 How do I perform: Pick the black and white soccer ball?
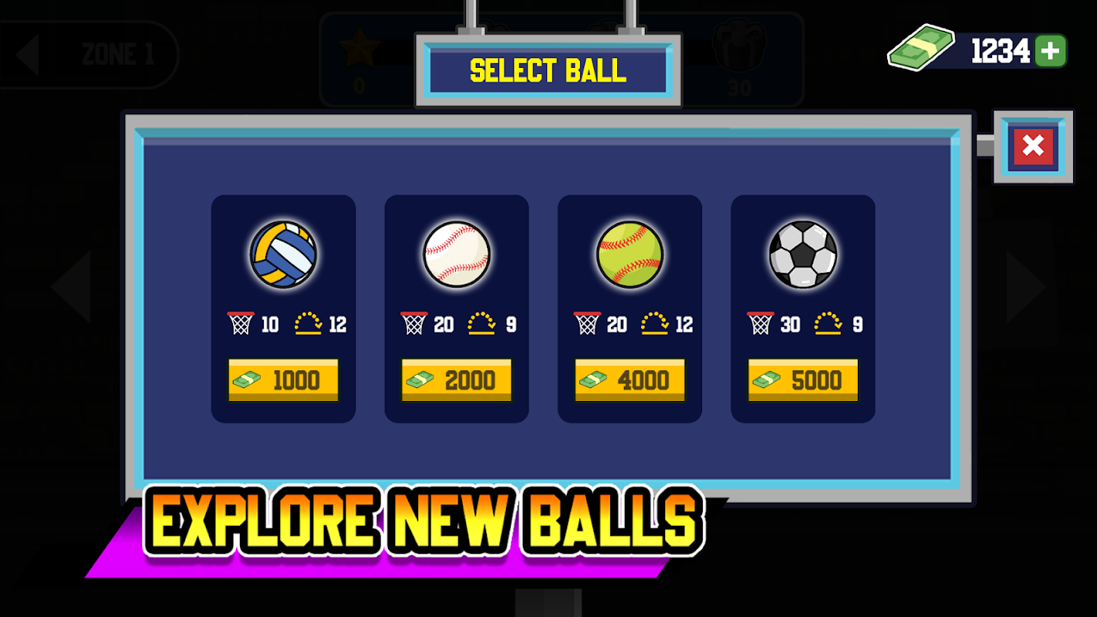[803, 255]
